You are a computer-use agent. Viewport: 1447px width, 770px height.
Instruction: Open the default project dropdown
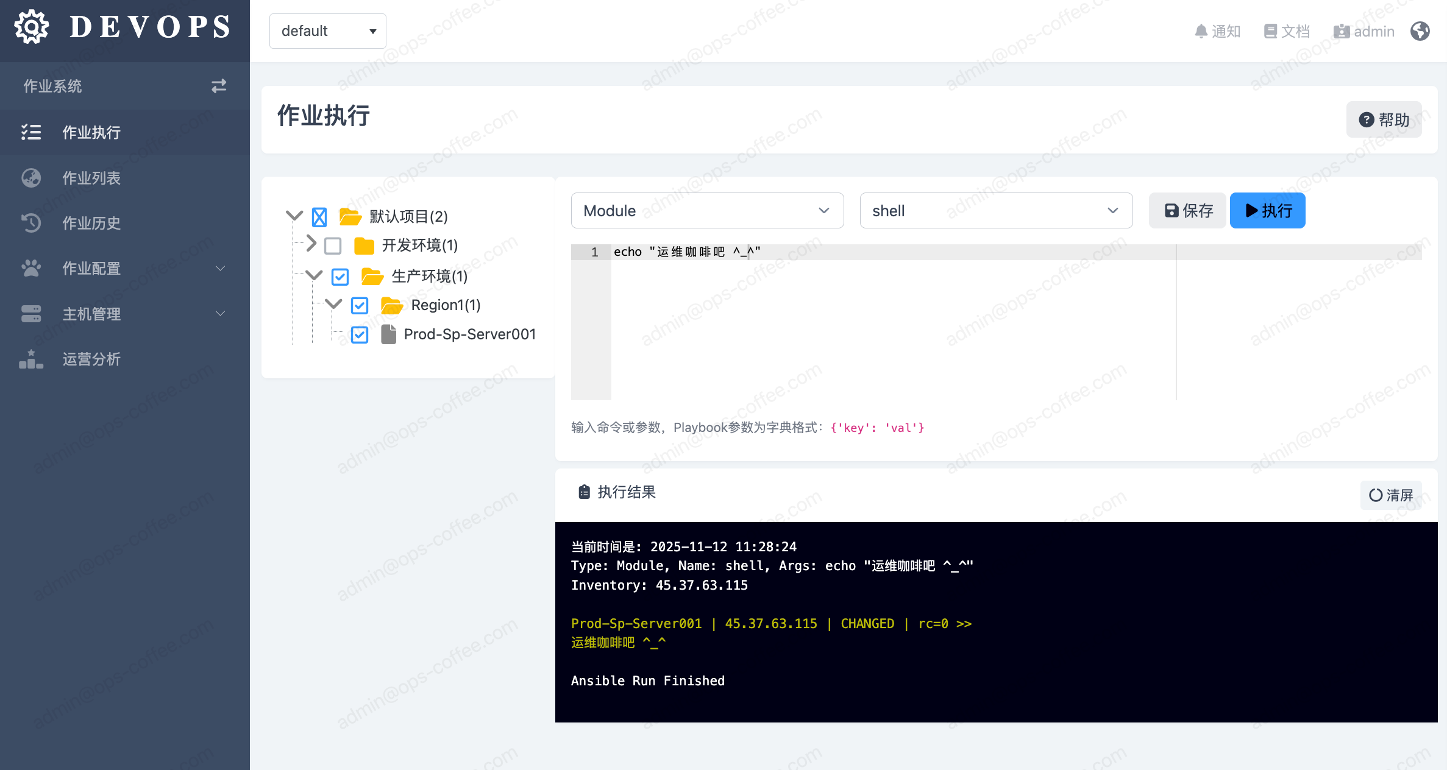click(328, 31)
